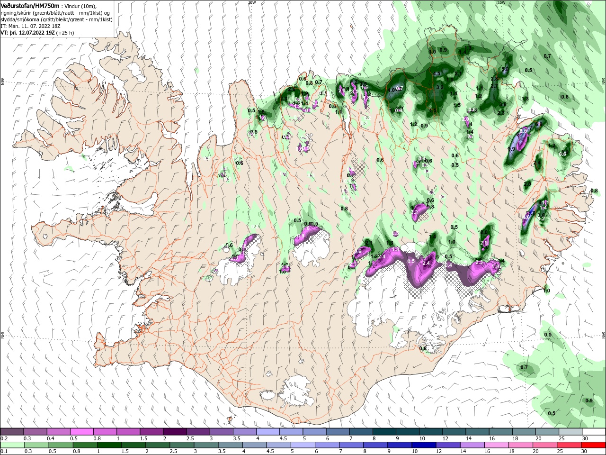The image size is (606, 455).
Task: Pick the 3.5 swatch in lower rain scale
Action: point(230,445)
